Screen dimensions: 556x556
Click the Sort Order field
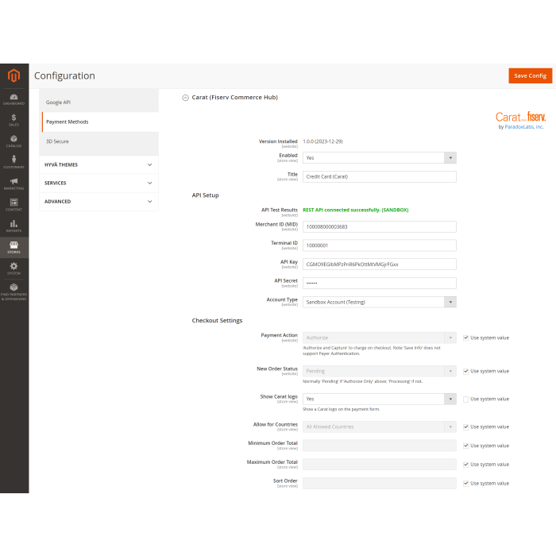point(380,483)
